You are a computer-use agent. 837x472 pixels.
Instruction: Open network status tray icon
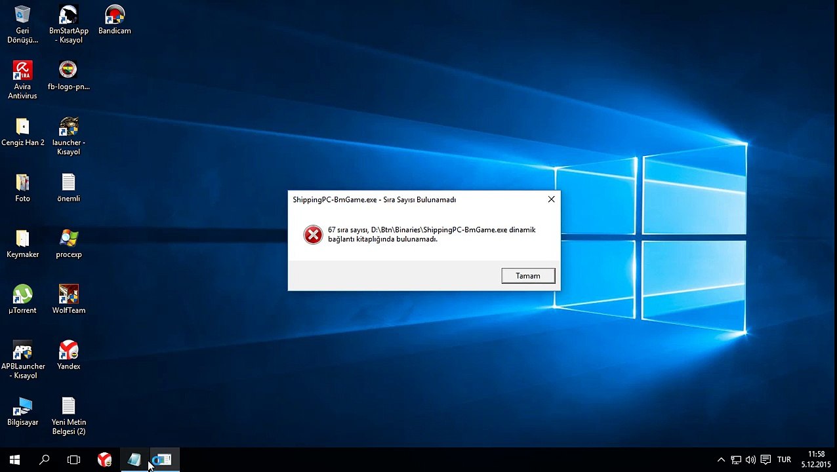[x=736, y=460]
